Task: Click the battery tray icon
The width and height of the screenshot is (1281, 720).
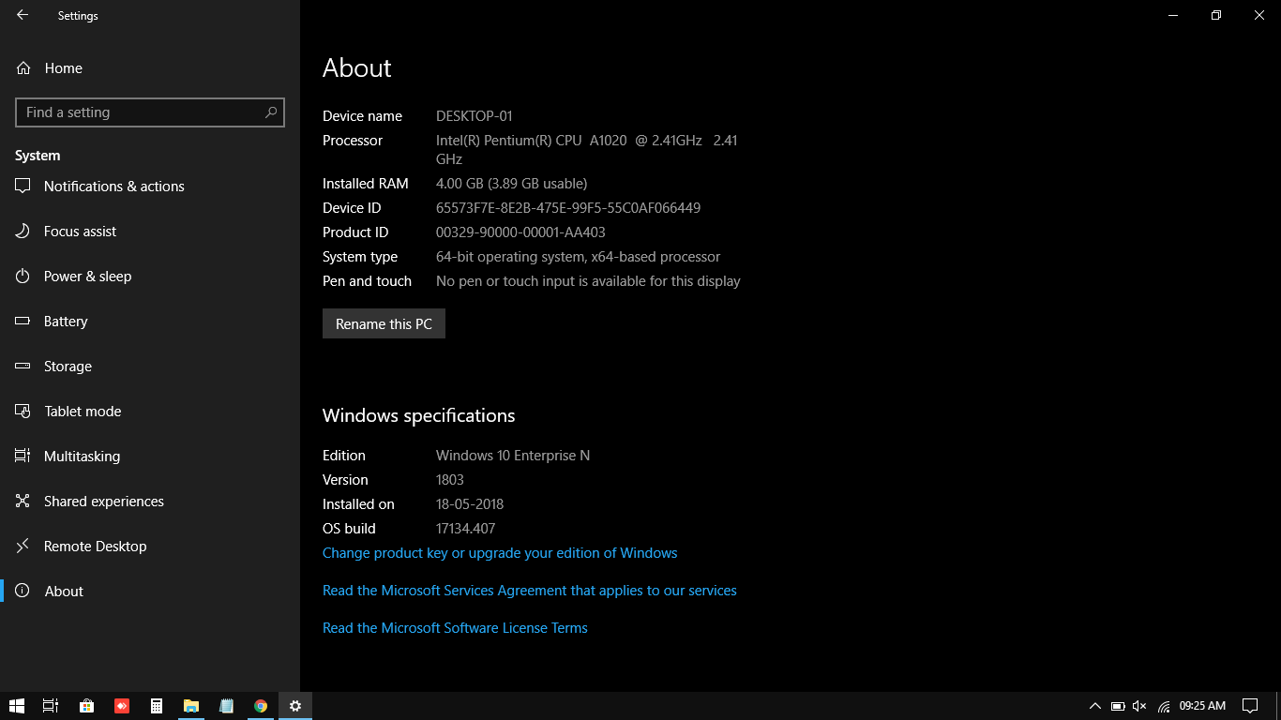Action: click(x=1118, y=706)
